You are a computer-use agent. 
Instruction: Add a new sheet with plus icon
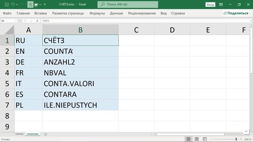click(x=45, y=134)
